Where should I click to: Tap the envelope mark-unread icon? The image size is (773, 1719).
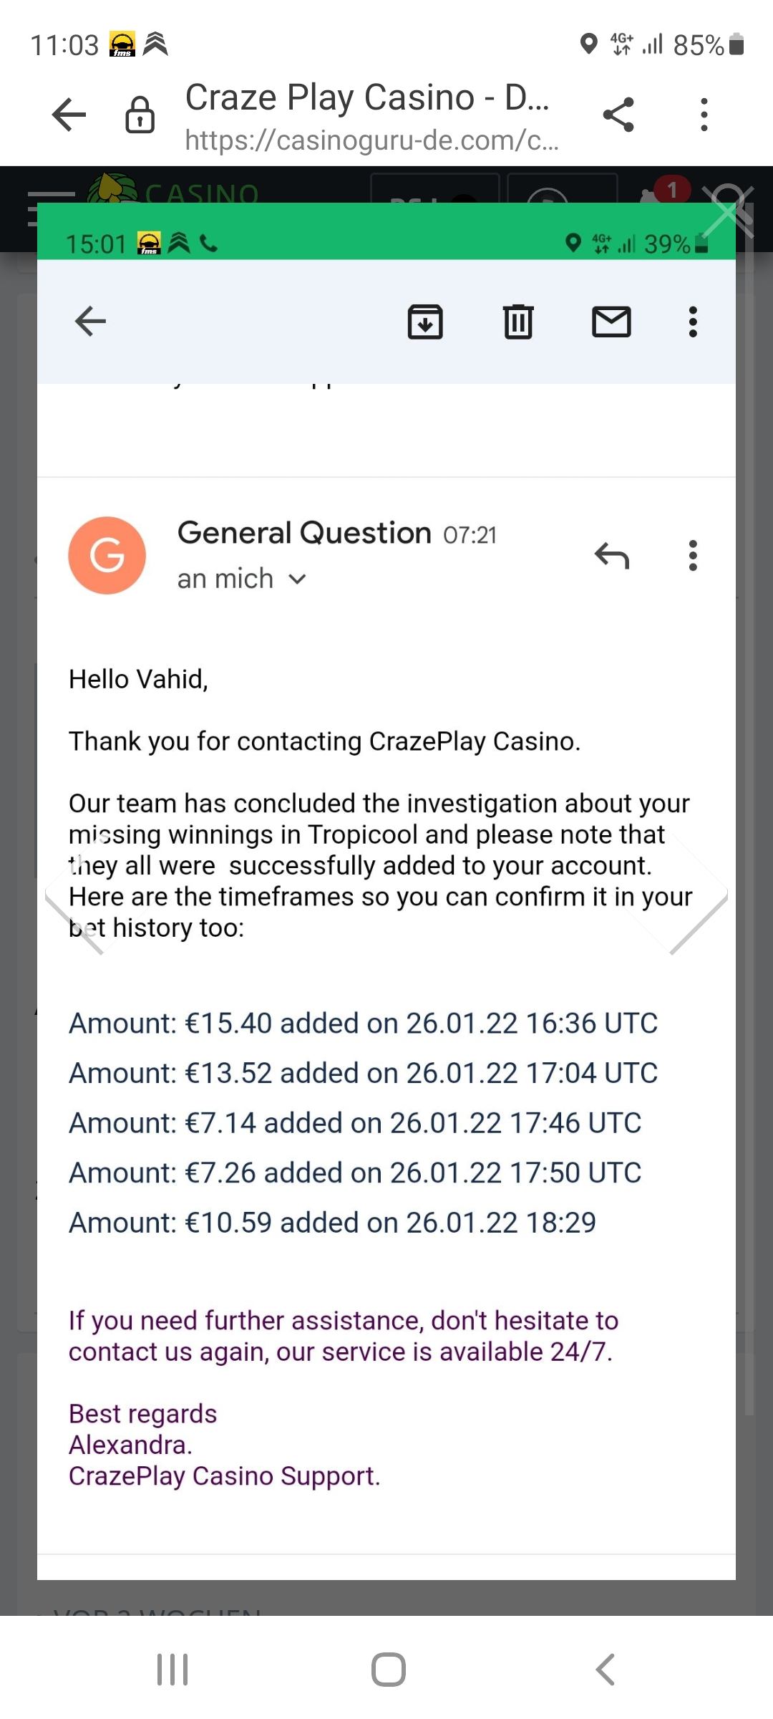tap(611, 322)
